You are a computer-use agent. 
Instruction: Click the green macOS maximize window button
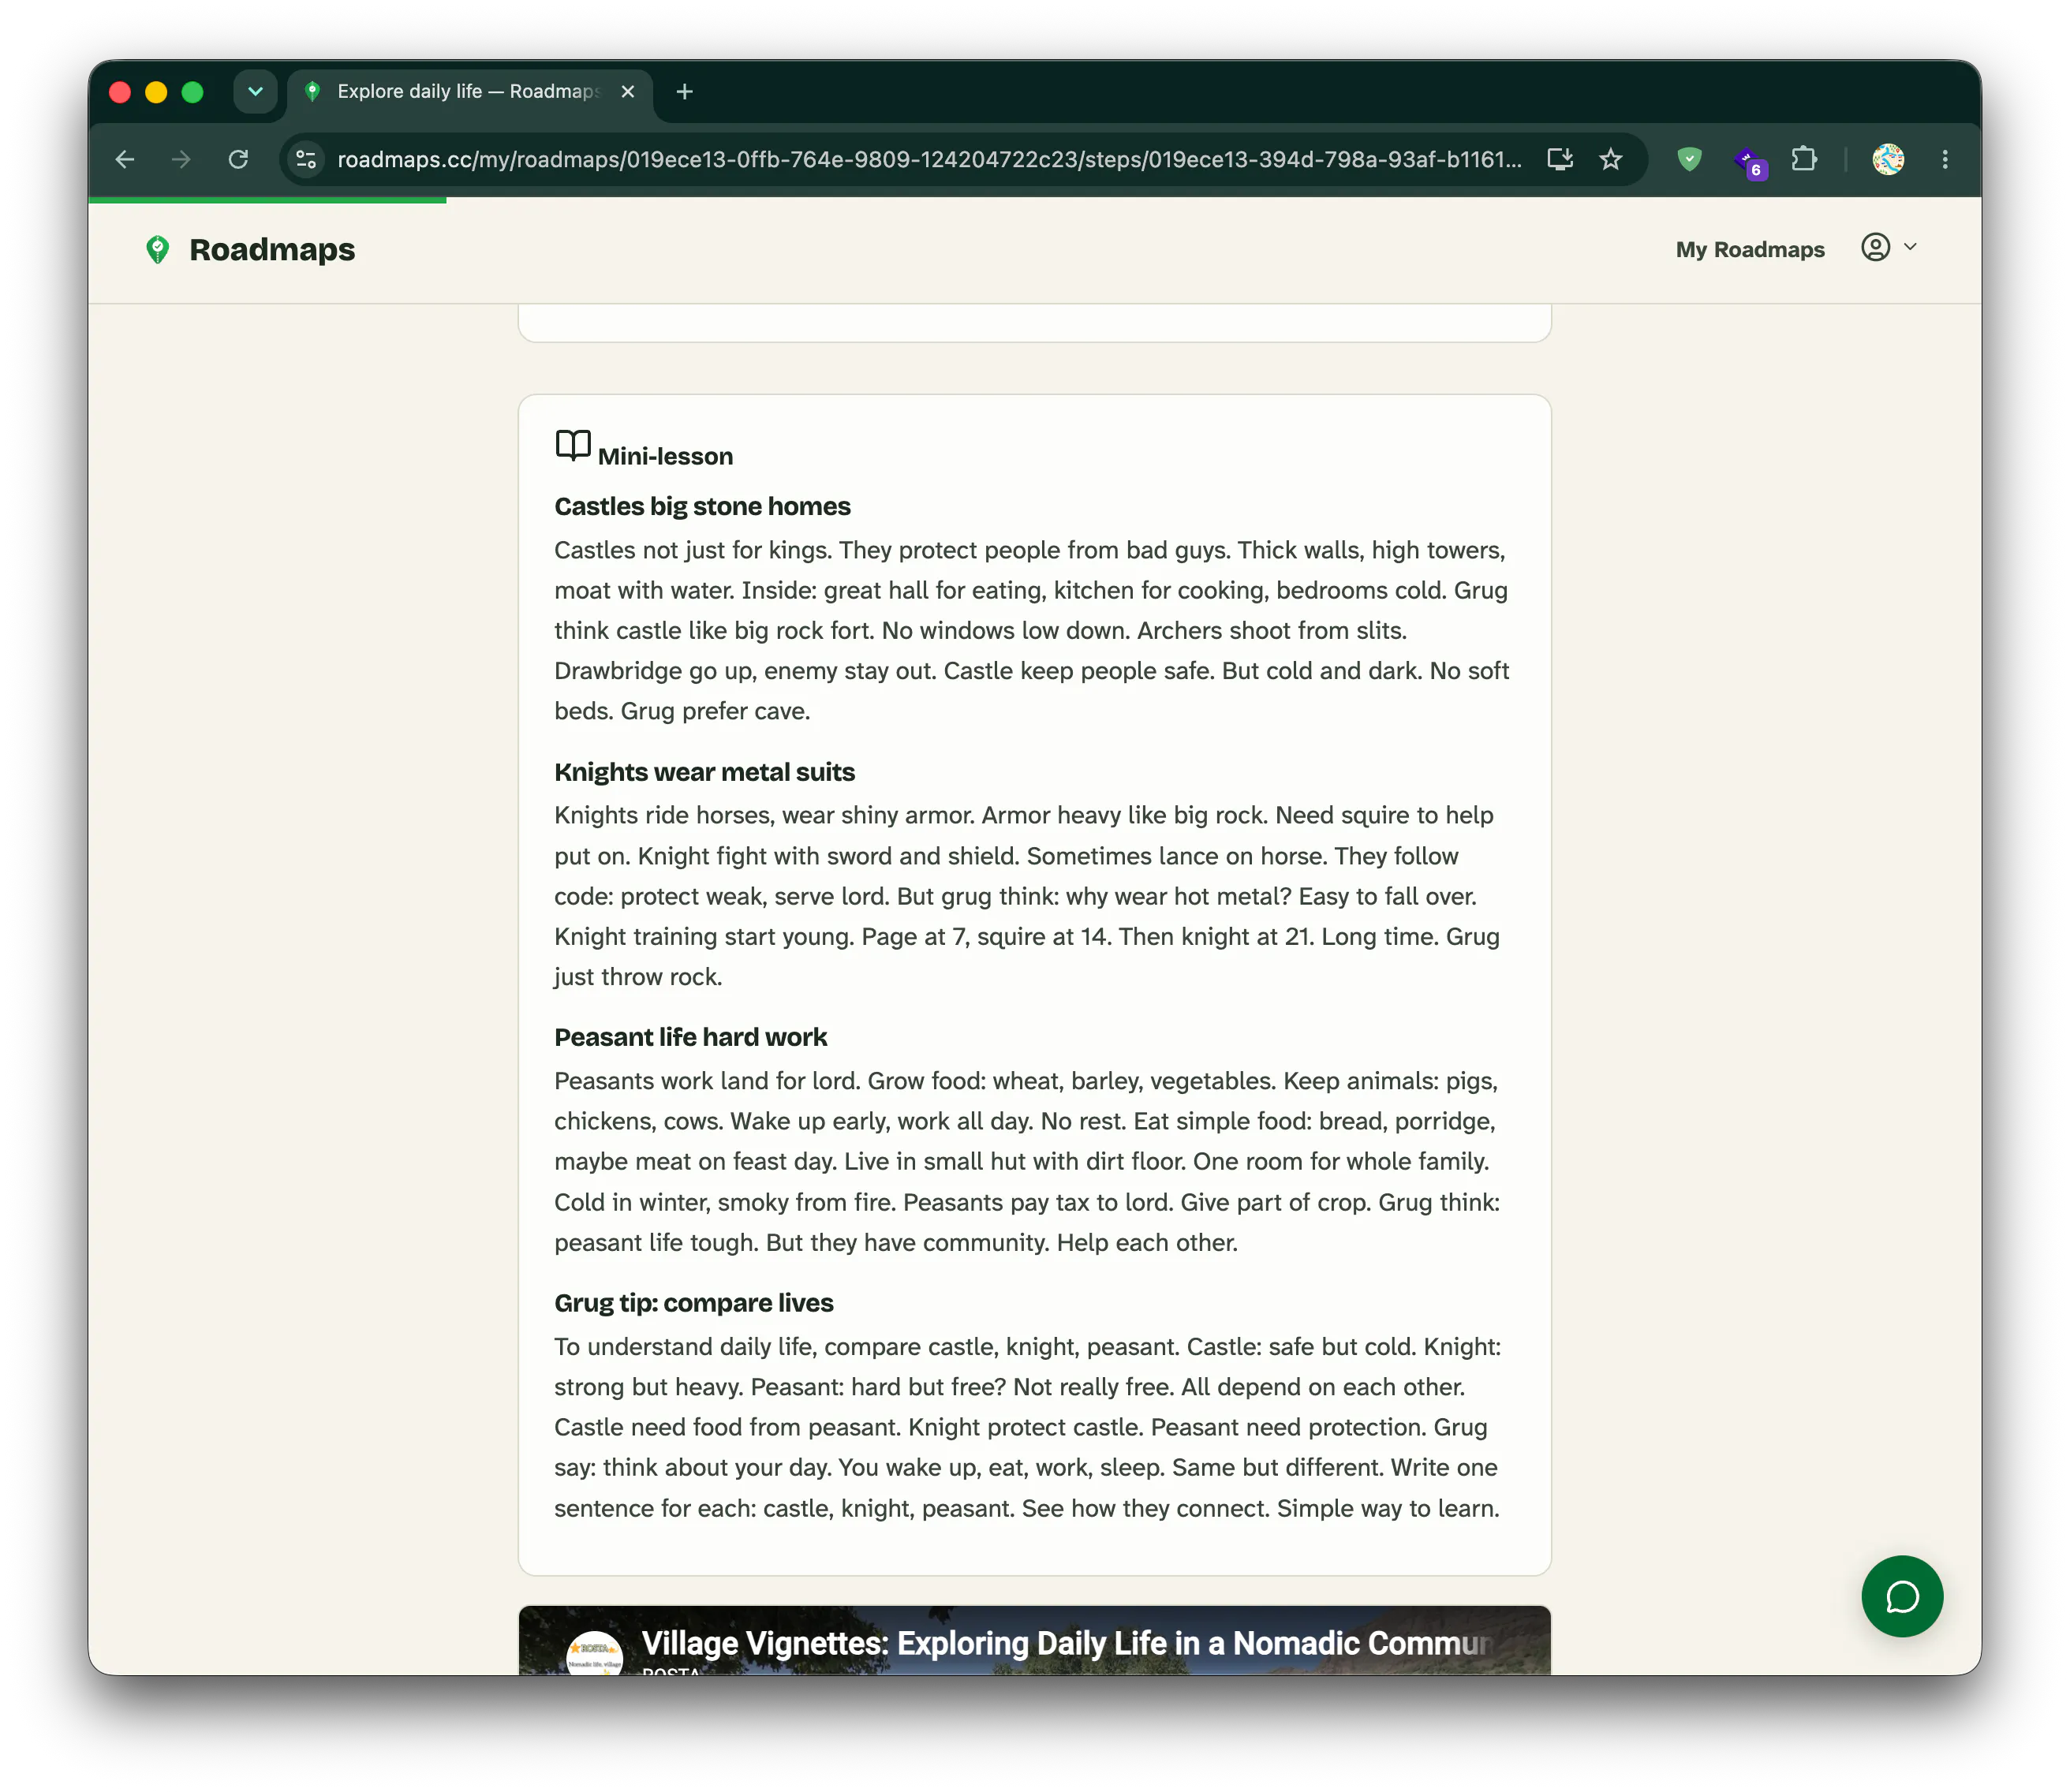tap(192, 92)
